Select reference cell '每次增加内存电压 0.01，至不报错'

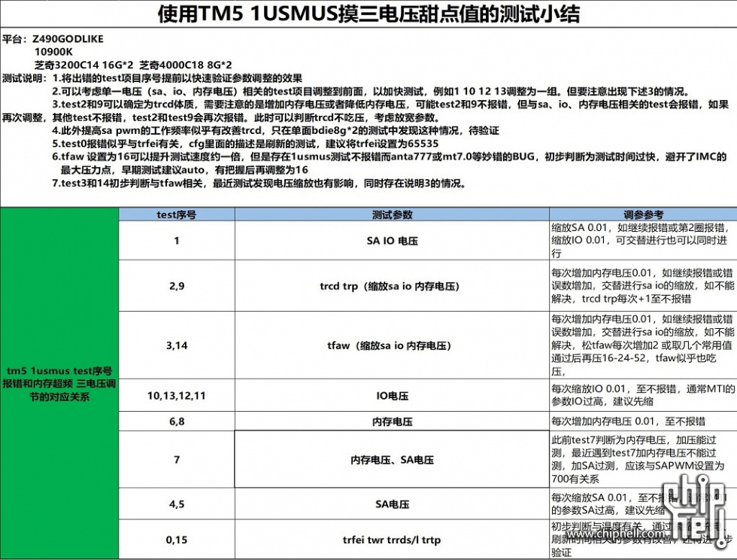coord(643,422)
